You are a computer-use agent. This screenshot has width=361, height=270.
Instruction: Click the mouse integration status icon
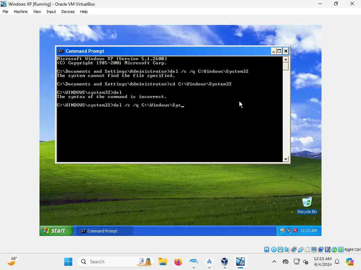334,249
